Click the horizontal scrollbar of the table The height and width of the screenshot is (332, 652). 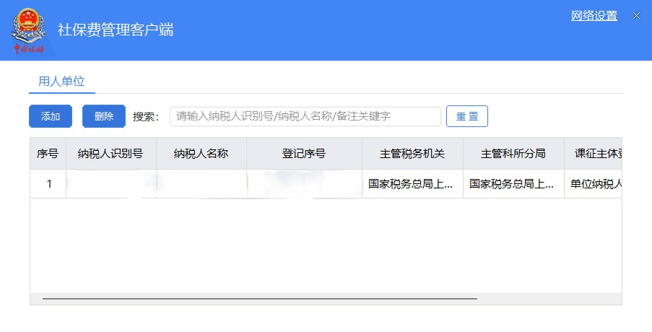pyautogui.click(x=260, y=298)
